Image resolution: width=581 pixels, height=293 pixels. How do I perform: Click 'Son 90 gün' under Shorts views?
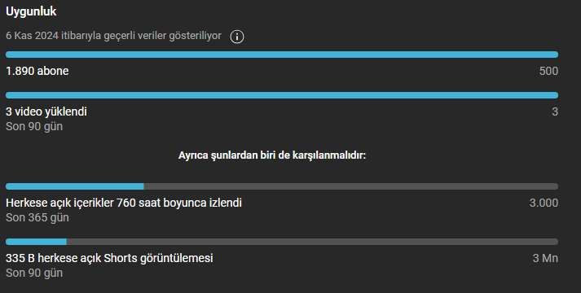click(x=34, y=273)
